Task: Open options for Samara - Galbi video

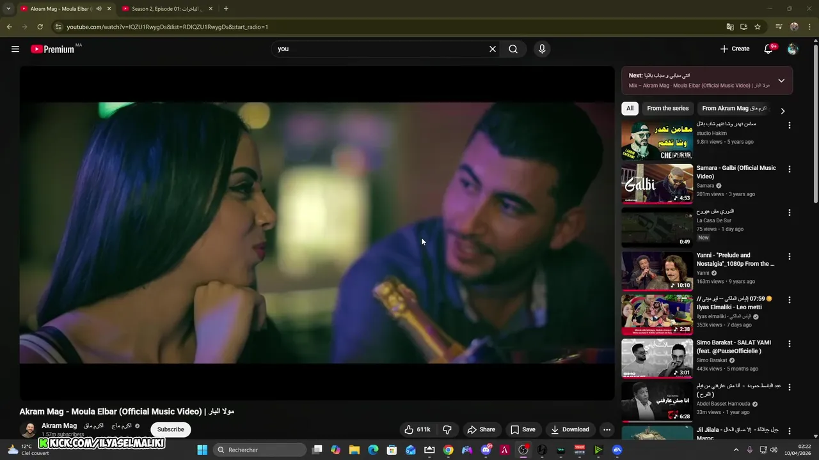Action: click(x=790, y=169)
